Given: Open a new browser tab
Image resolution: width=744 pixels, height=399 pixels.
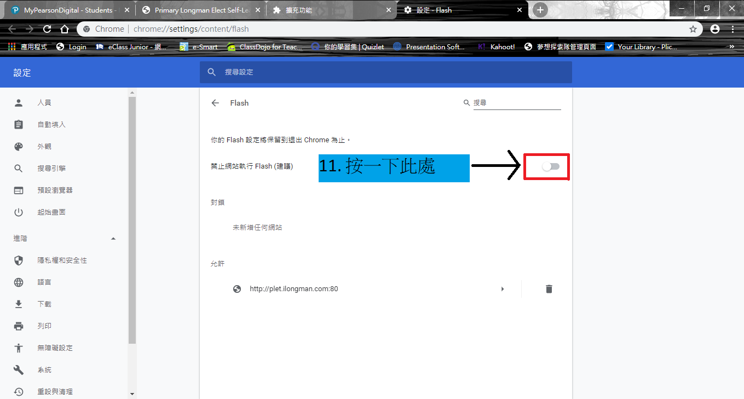Looking at the screenshot, I should (540, 10).
